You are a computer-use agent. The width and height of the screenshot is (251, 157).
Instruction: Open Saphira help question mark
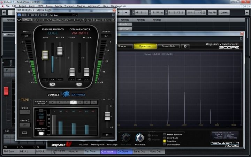pos(114,20)
